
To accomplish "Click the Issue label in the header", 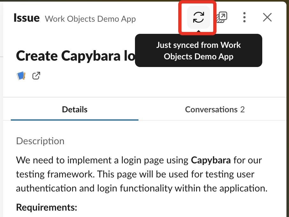I will point(26,18).
